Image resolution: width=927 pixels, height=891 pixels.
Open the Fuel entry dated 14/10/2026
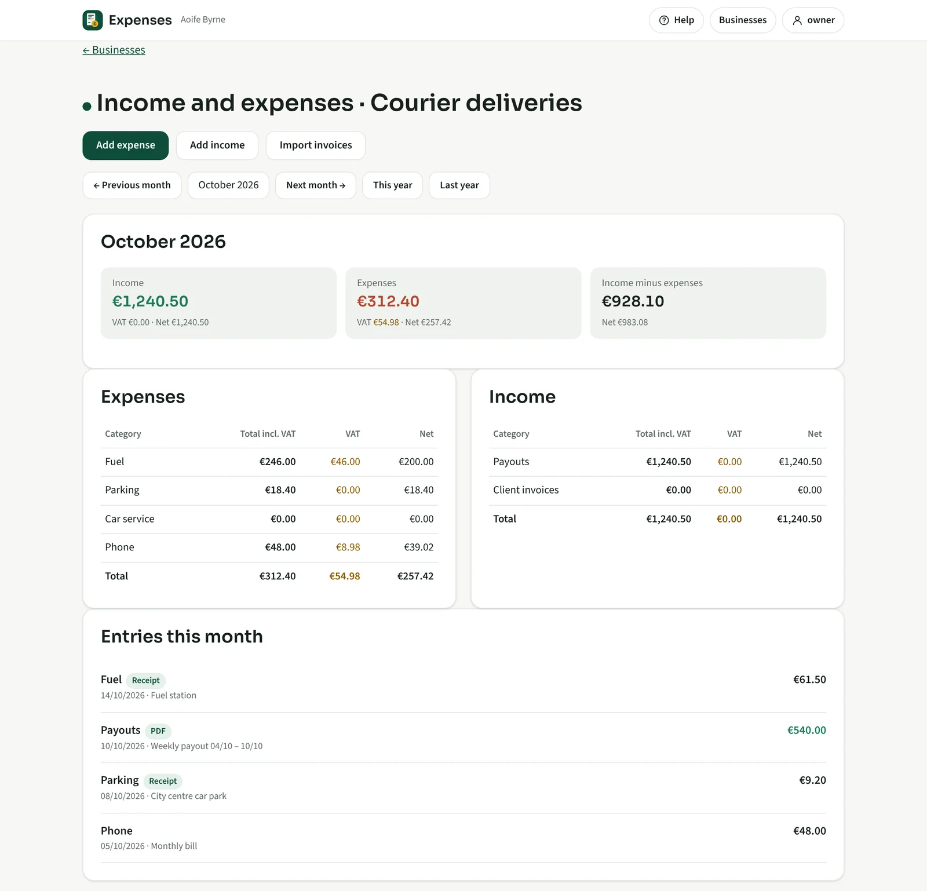pos(463,687)
